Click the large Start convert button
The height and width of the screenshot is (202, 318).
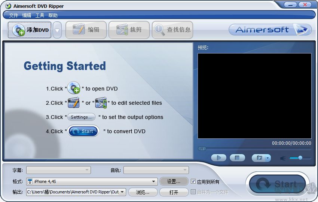(x=277, y=184)
